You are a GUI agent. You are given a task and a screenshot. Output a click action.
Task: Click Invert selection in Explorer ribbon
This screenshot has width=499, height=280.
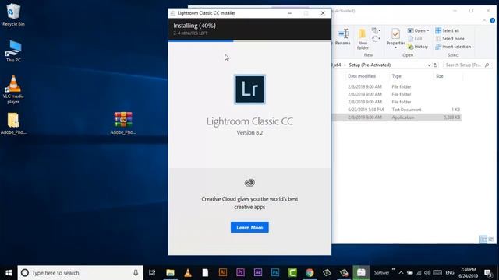tap(453, 47)
